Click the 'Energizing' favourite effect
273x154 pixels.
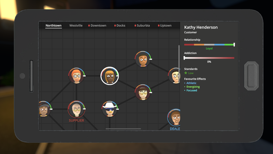click(193, 87)
